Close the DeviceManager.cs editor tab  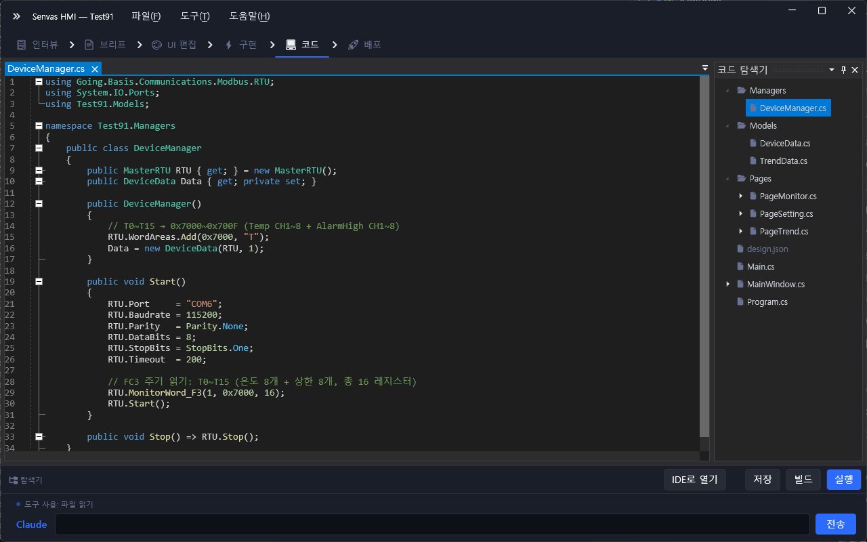[94, 68]
